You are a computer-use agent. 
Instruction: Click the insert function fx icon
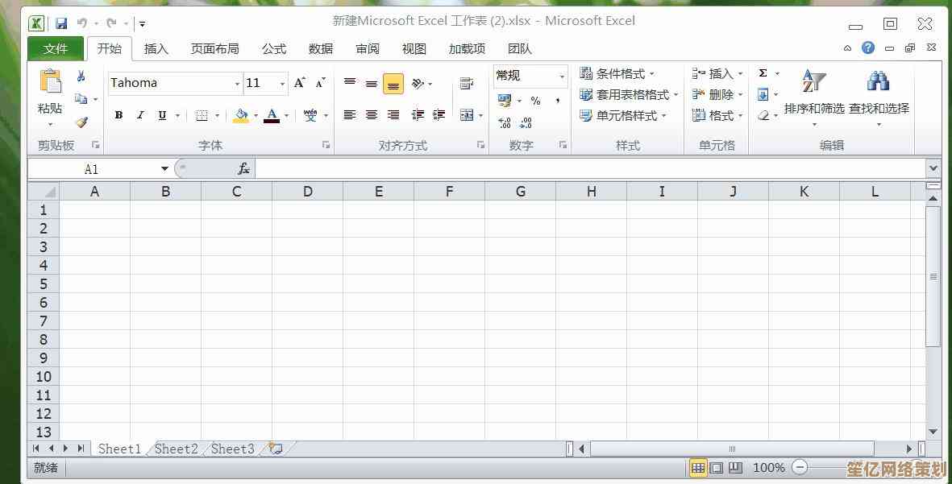pos(243,168)
